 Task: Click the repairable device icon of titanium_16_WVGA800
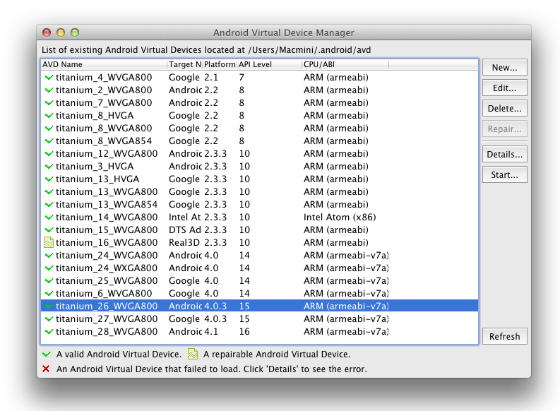[x=49, y=242]
